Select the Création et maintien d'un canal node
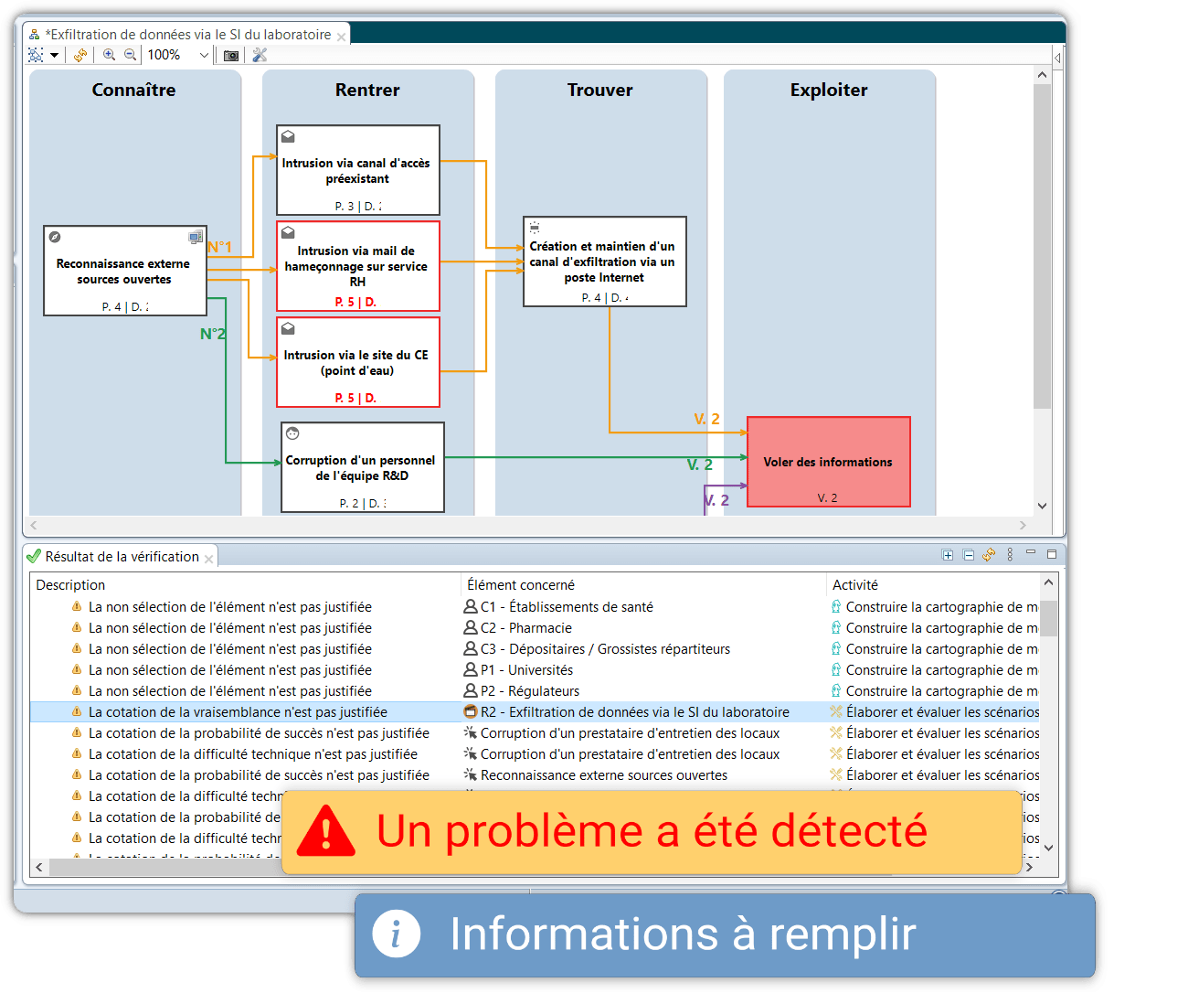 tap(605, 262)
